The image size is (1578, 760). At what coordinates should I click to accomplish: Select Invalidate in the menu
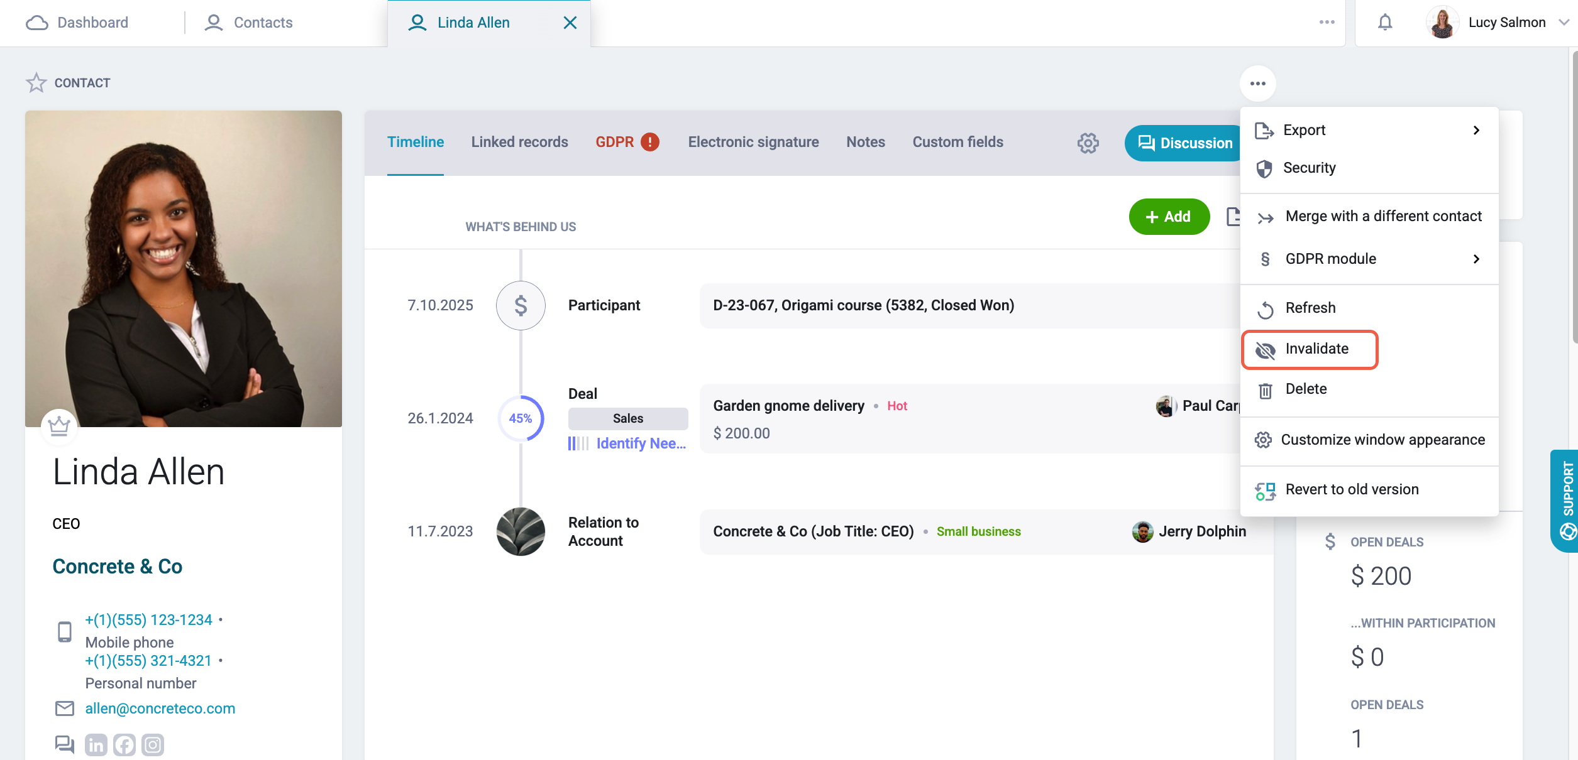pos(1316,349)
